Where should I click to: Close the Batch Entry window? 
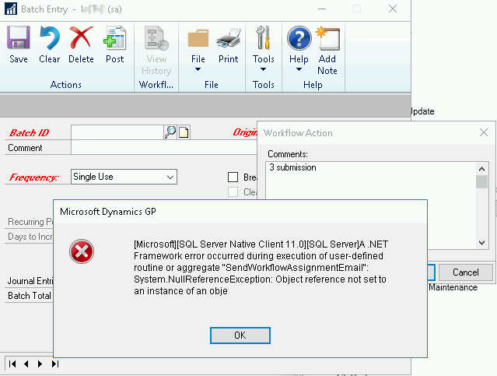(393, 9)
